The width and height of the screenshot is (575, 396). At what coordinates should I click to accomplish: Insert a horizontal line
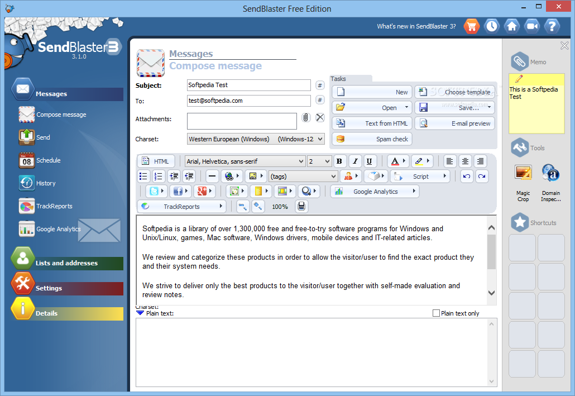212,176
